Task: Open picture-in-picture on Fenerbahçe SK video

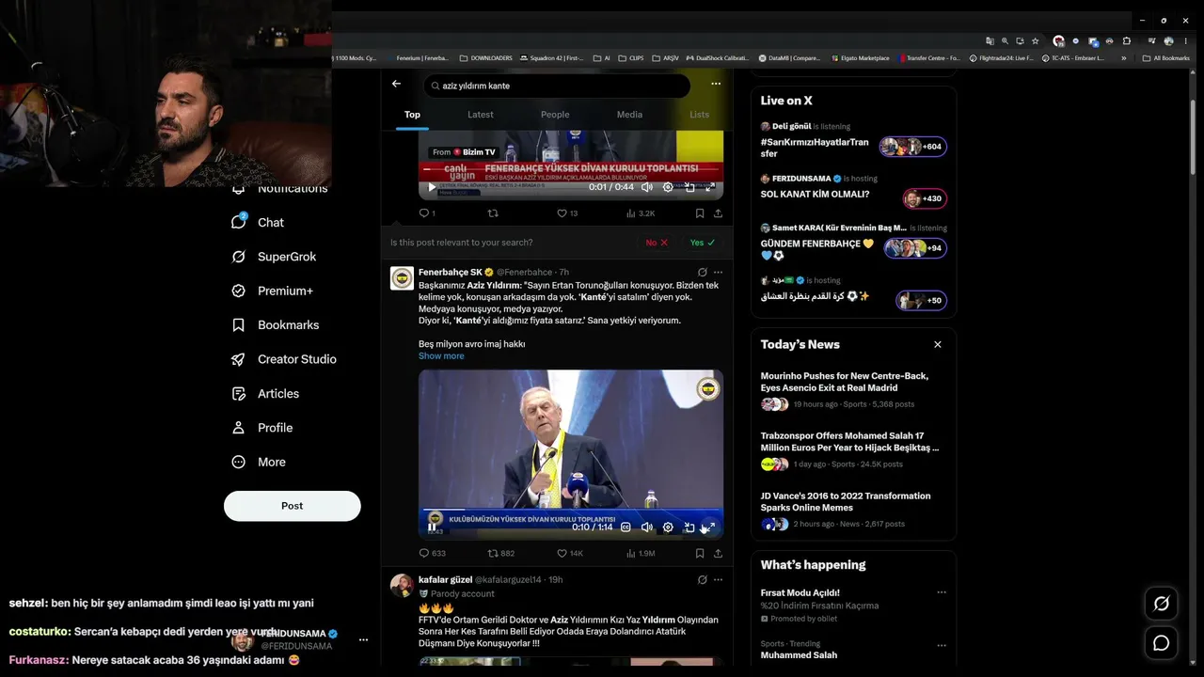Action: pos(689,527)
